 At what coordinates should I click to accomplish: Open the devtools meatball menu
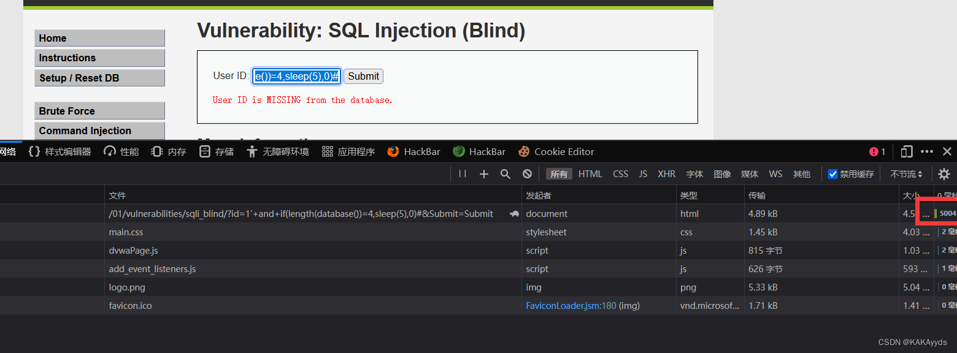click(927, 151)
